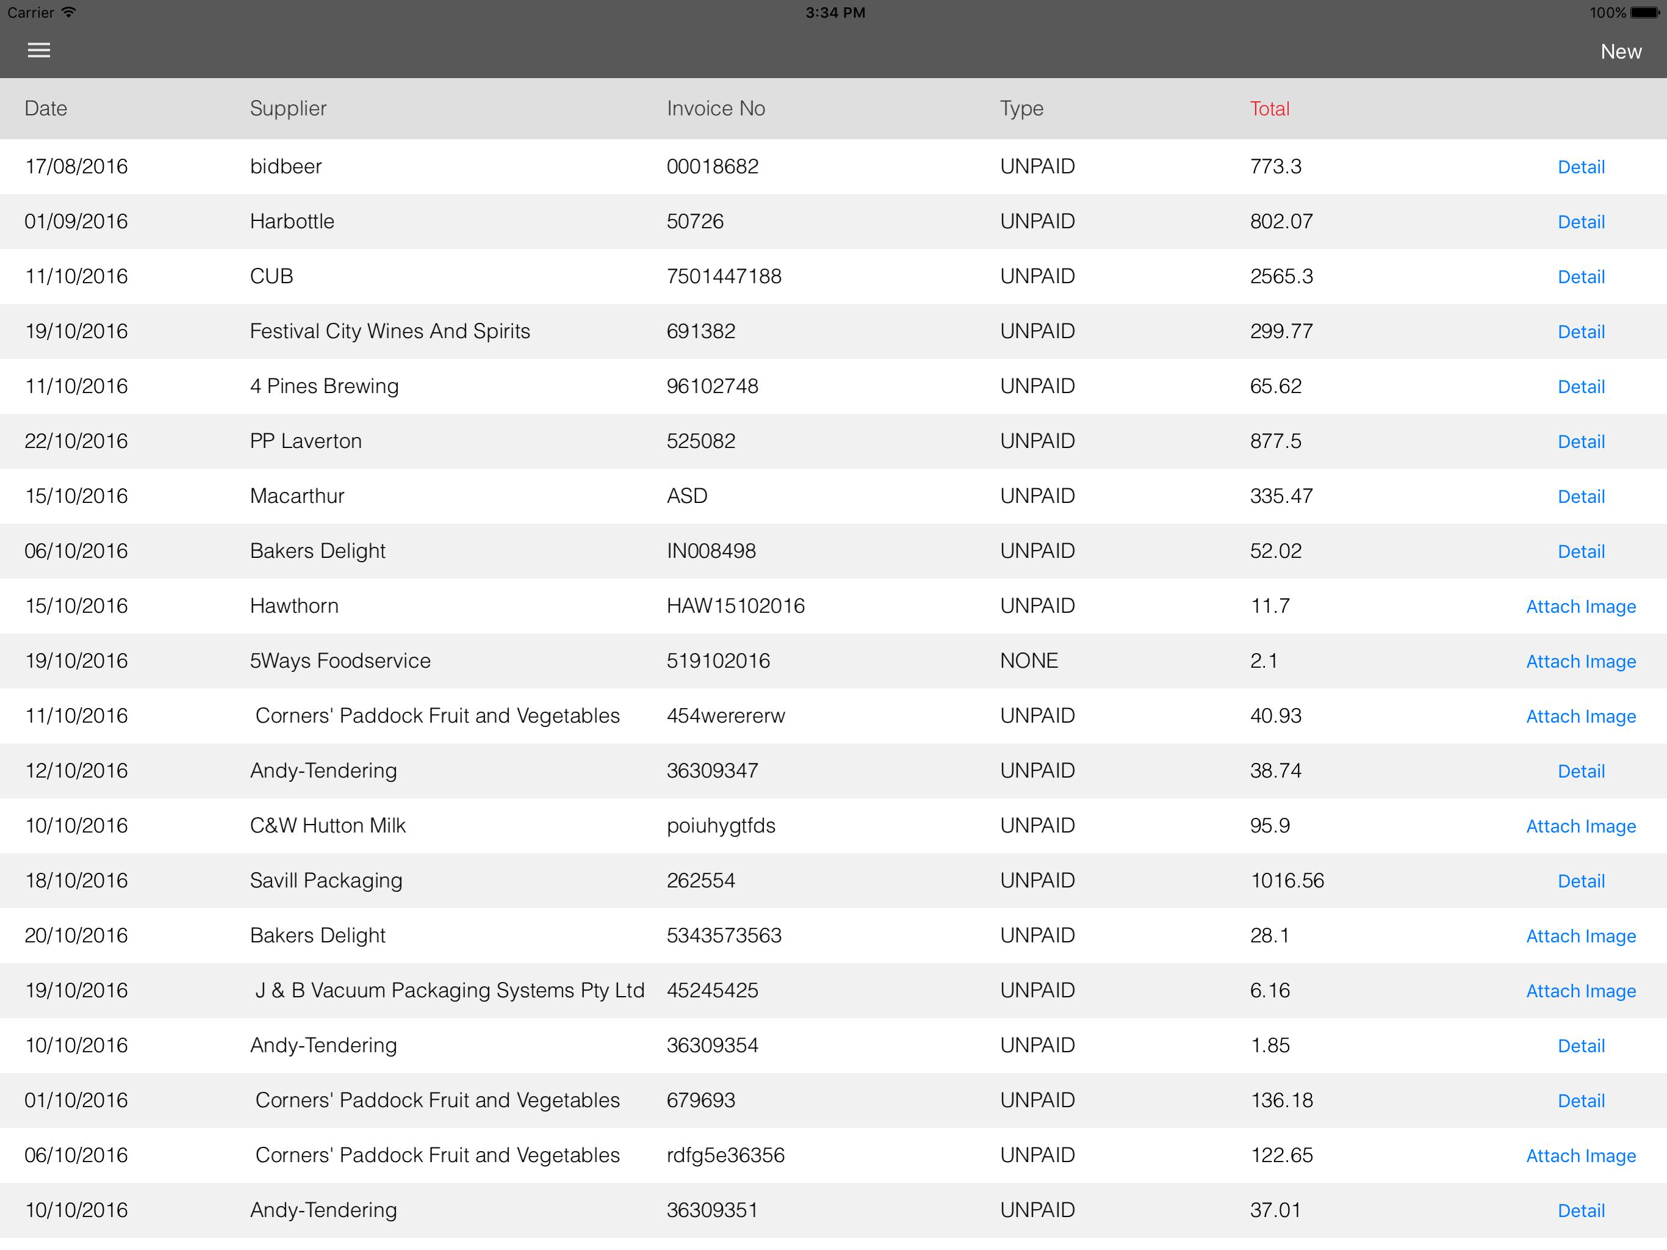View Detail for Andy-Tendering invoice 36309351
This screenshot has height=1250, width=1667.
point(1580,1211)
